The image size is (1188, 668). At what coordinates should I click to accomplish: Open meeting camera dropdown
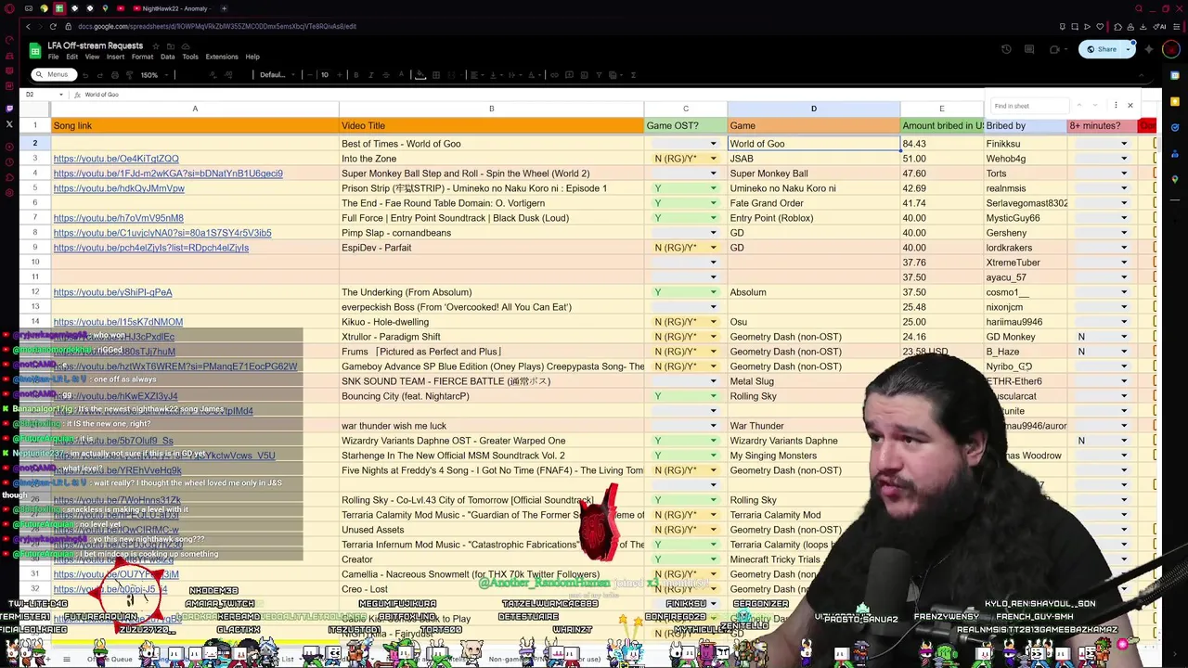tap(1065, 49)
